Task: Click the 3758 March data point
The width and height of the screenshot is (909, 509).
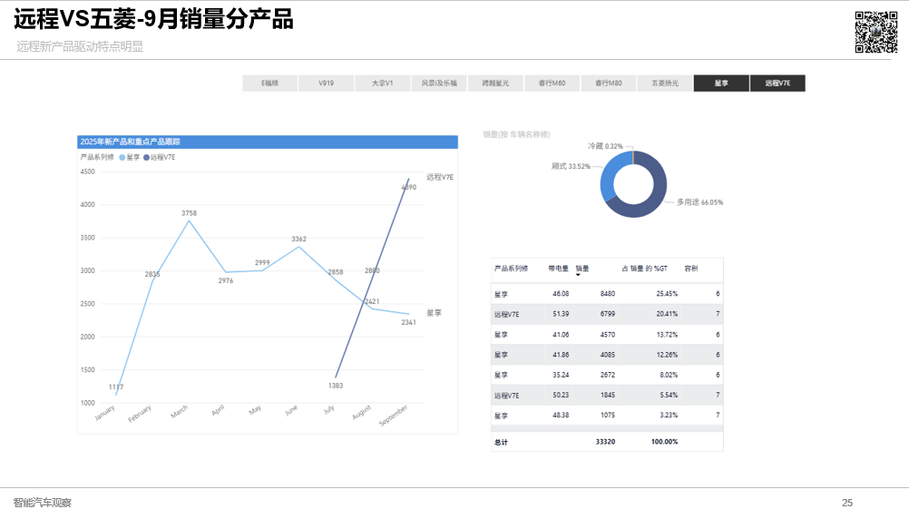Action: point(189,220)
